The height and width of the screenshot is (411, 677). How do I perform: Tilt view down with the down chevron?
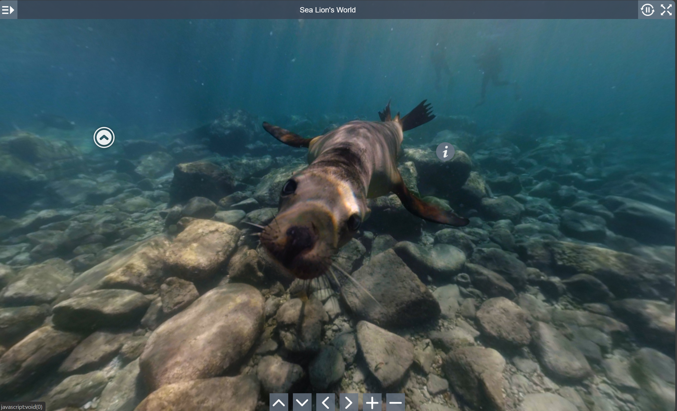[x=302, y=403]
